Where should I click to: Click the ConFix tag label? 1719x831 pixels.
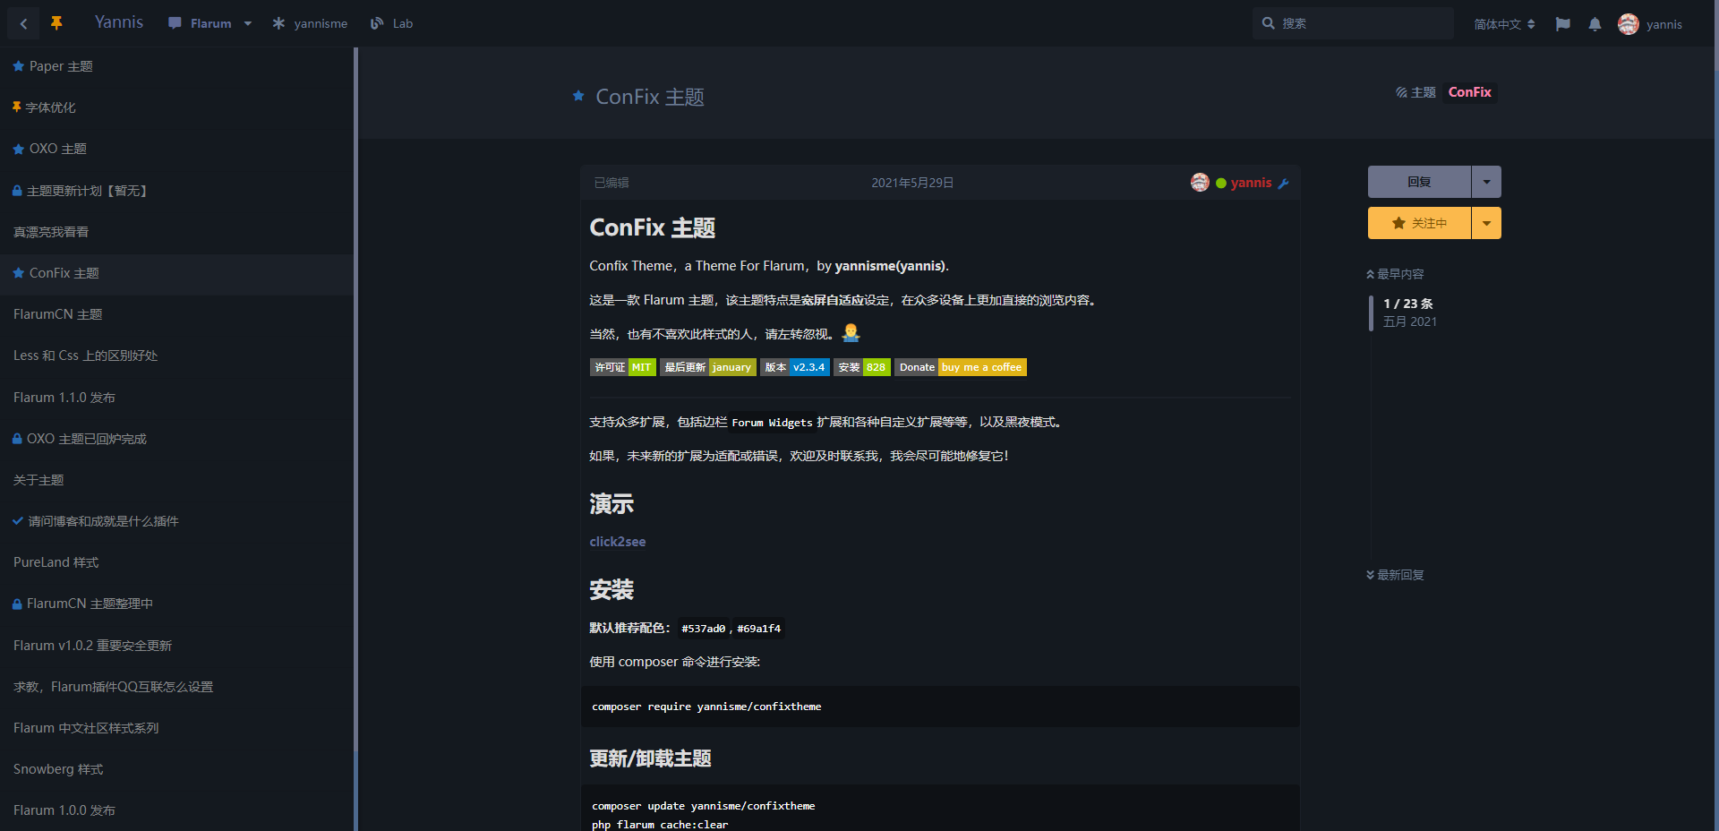[x=1469, y=92]
